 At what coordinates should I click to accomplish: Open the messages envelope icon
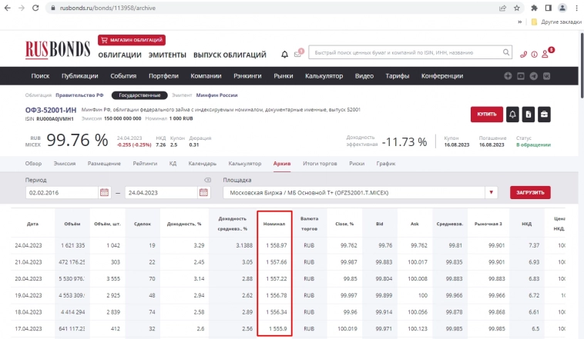click(297, 55)
